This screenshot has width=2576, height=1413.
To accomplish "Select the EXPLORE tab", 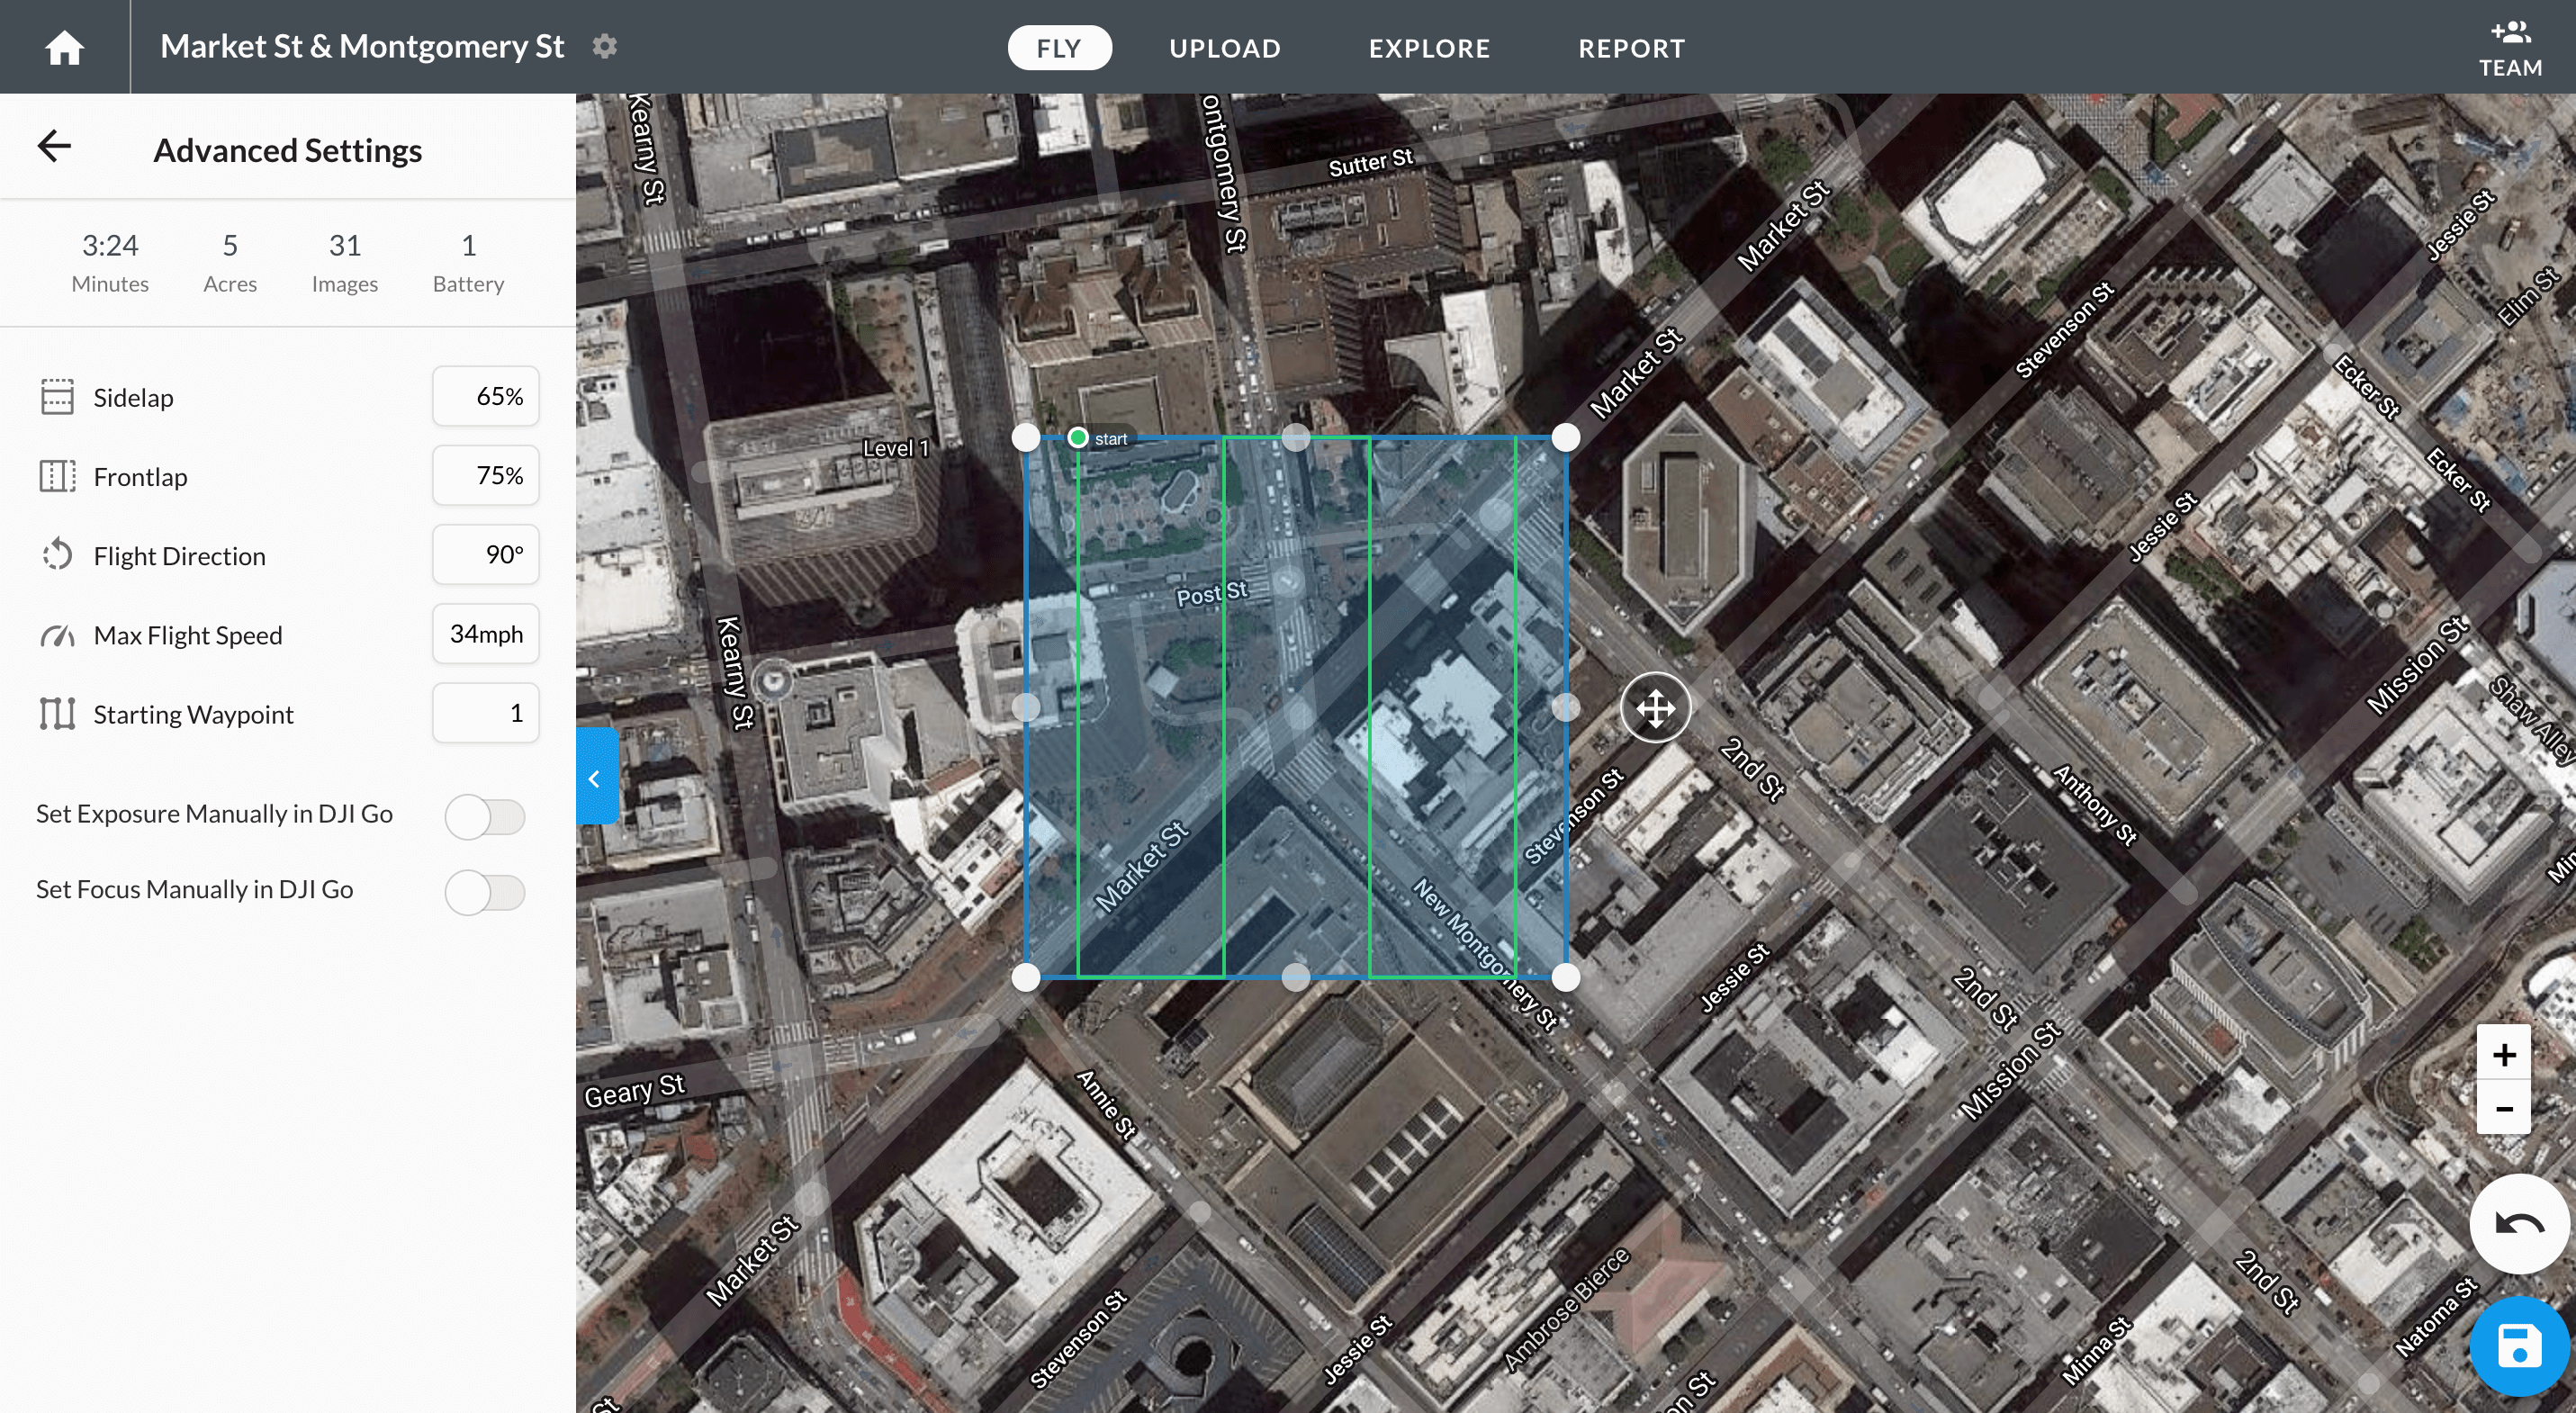I will [x=1428, y=47].
